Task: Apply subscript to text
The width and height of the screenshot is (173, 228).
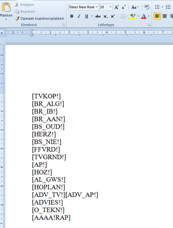Action: click(x=105, y=16)
